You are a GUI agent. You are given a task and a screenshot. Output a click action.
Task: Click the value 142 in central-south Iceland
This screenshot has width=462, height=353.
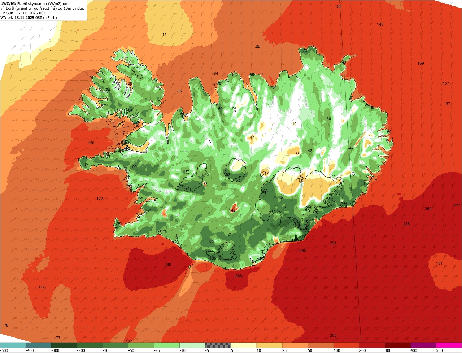(x=232, y=210)
